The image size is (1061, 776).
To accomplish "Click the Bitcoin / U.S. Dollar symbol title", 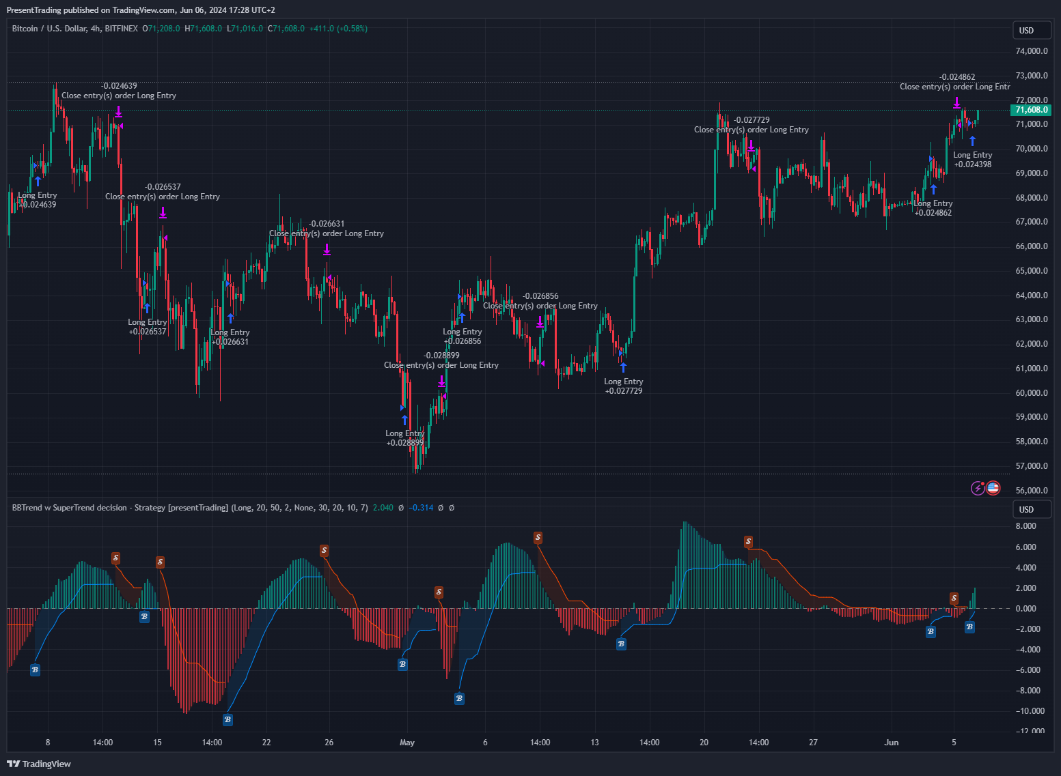I will click(x=74, y=29).
